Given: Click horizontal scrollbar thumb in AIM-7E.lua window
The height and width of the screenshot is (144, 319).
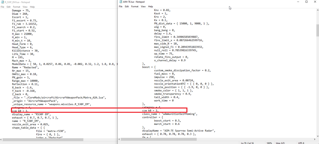Looking at the screenshot, I should point(159,139).
